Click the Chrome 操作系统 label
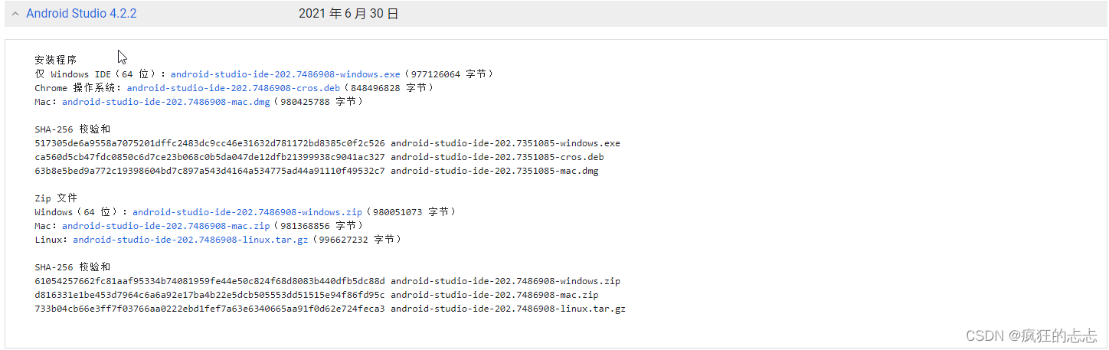The image size is (1109, 350). pos(78,88)
